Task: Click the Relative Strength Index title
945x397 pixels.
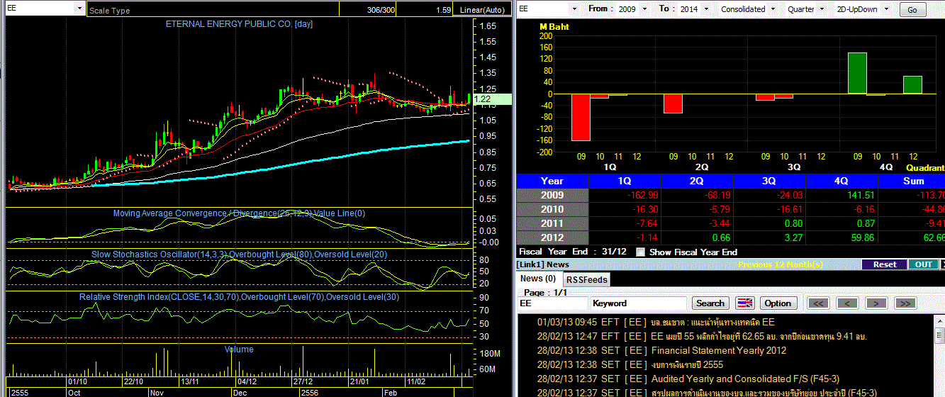Action: point(239,297)
